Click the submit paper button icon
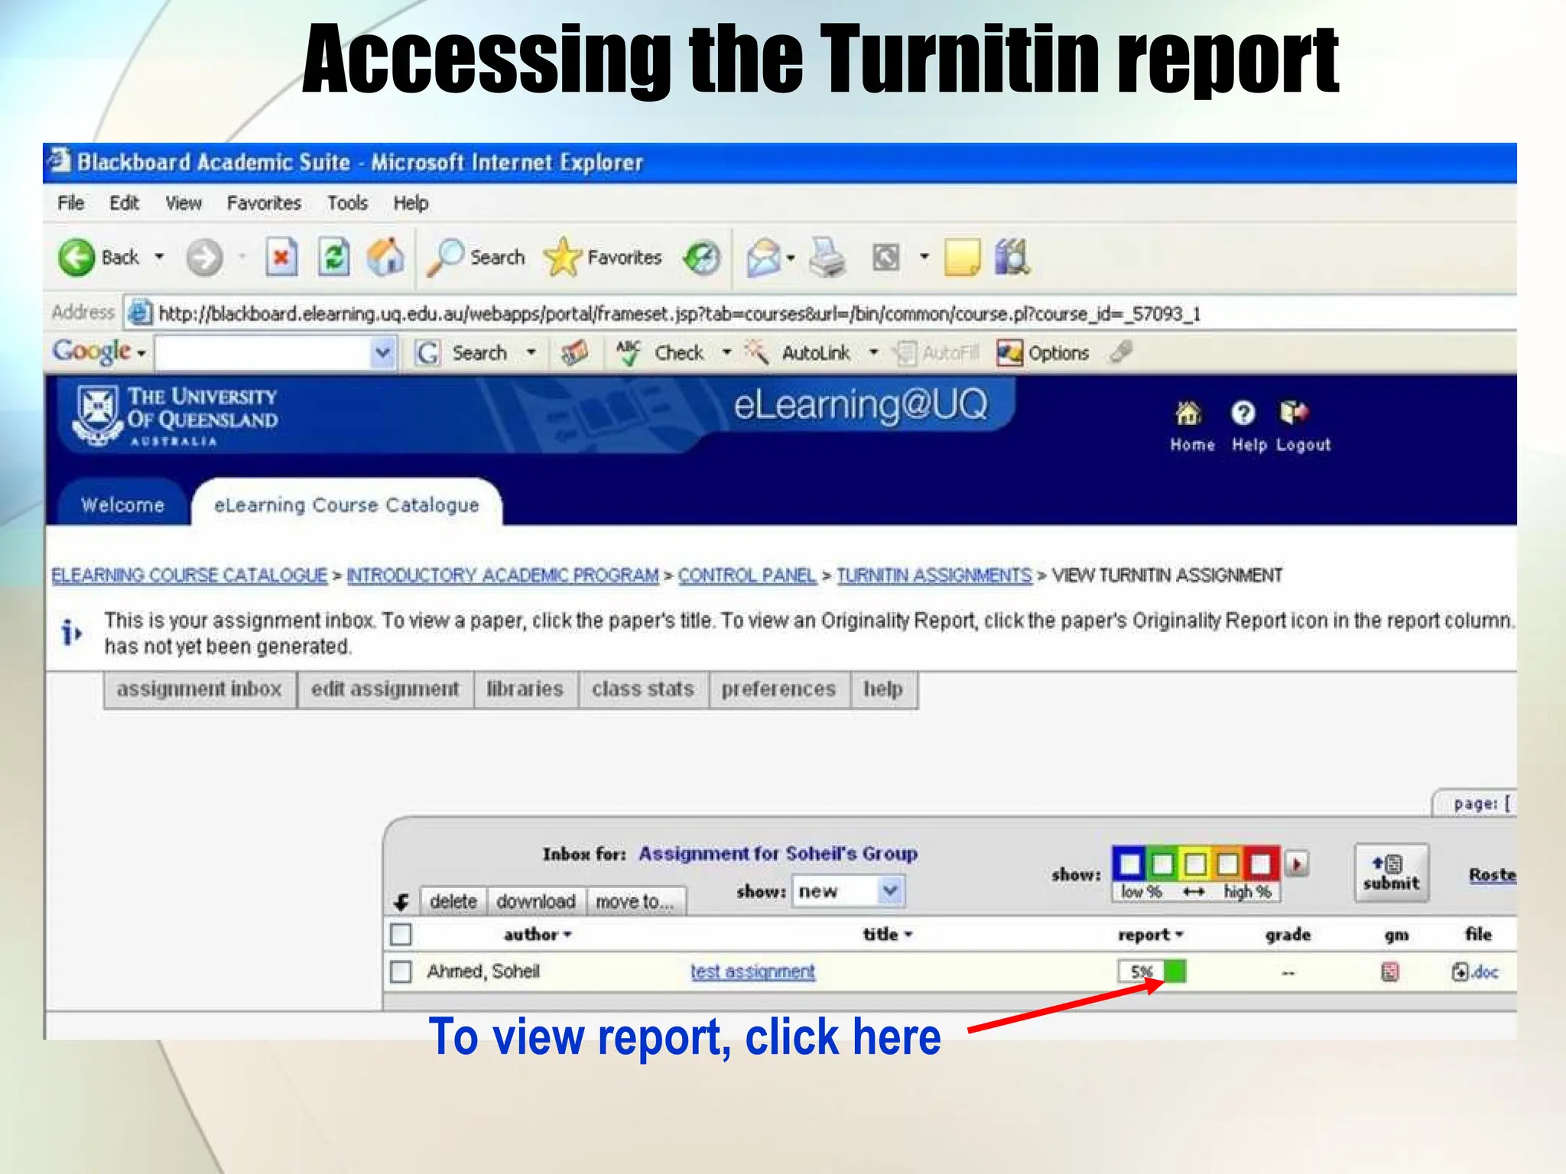This screenshot has width=1566, height=1174. 1391,873
